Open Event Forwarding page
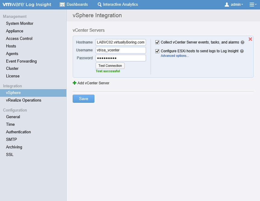260x201 pixels. coord(21,61)
